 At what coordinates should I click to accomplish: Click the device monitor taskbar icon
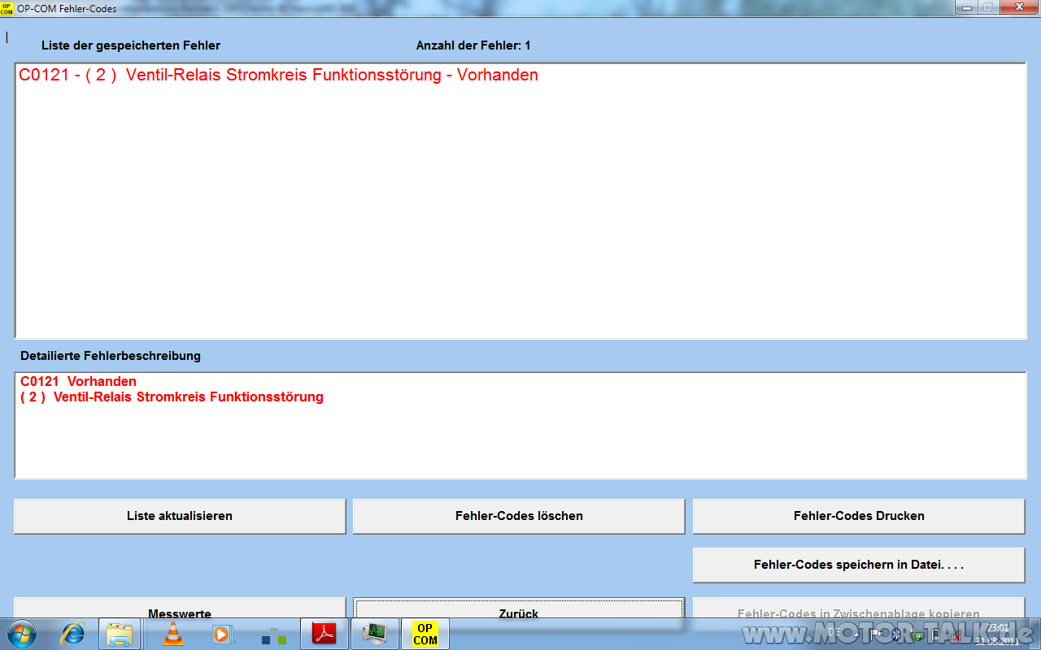tap(375, 634)
